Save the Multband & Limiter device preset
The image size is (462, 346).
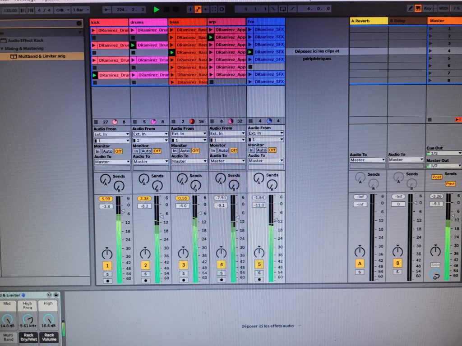point(55,295)
